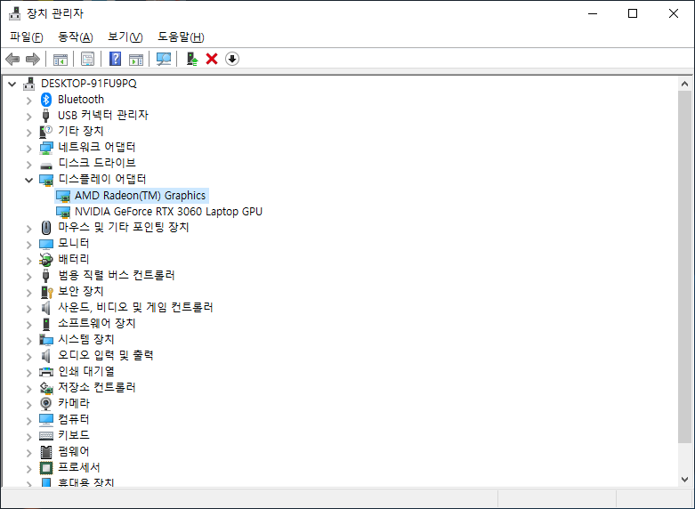The image size is (695, 509).
Task: Click the 네트워크 어댑터 icon
Action: 46,147
